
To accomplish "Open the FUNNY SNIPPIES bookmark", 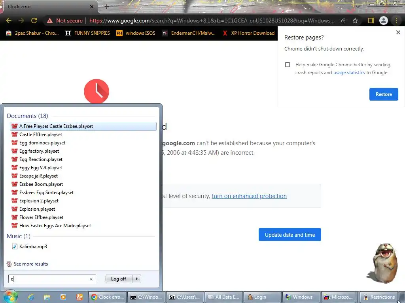I will [x=87, y=33].
